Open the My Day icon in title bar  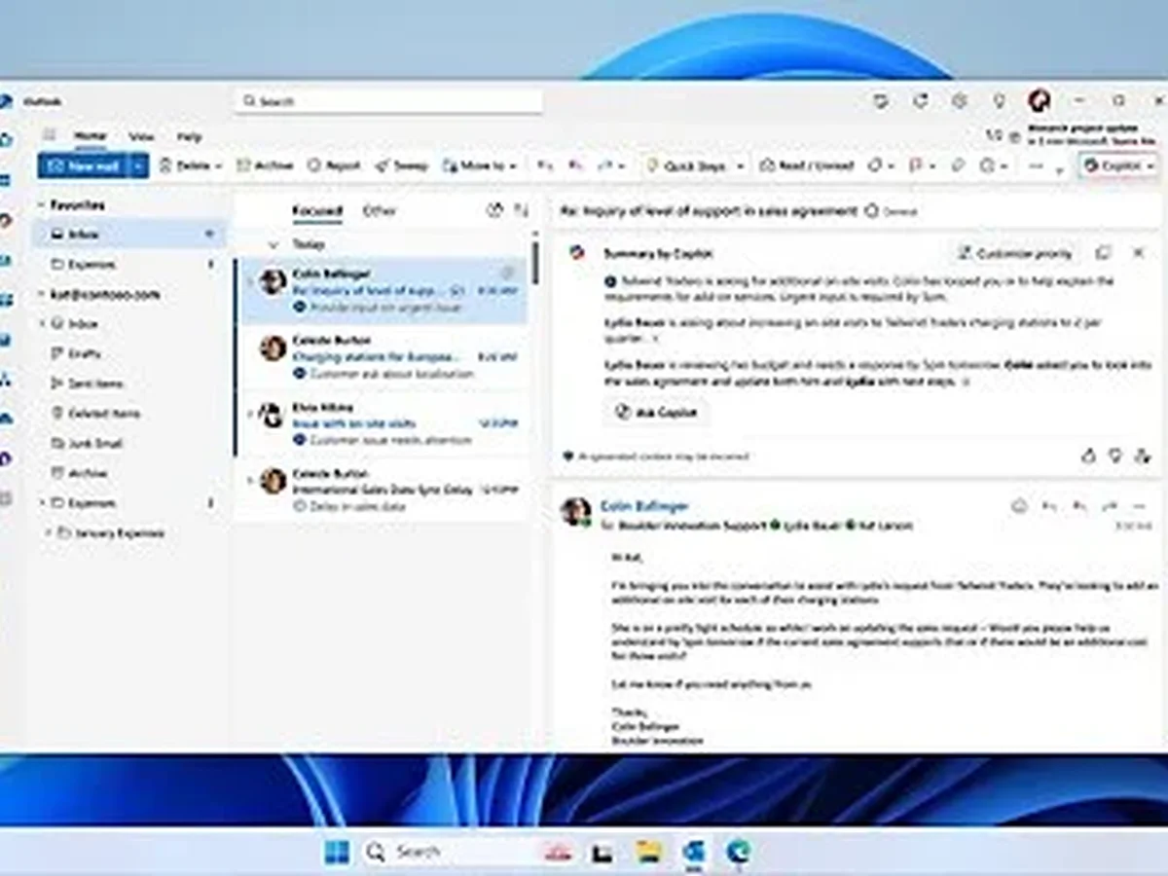click(881, 100)
